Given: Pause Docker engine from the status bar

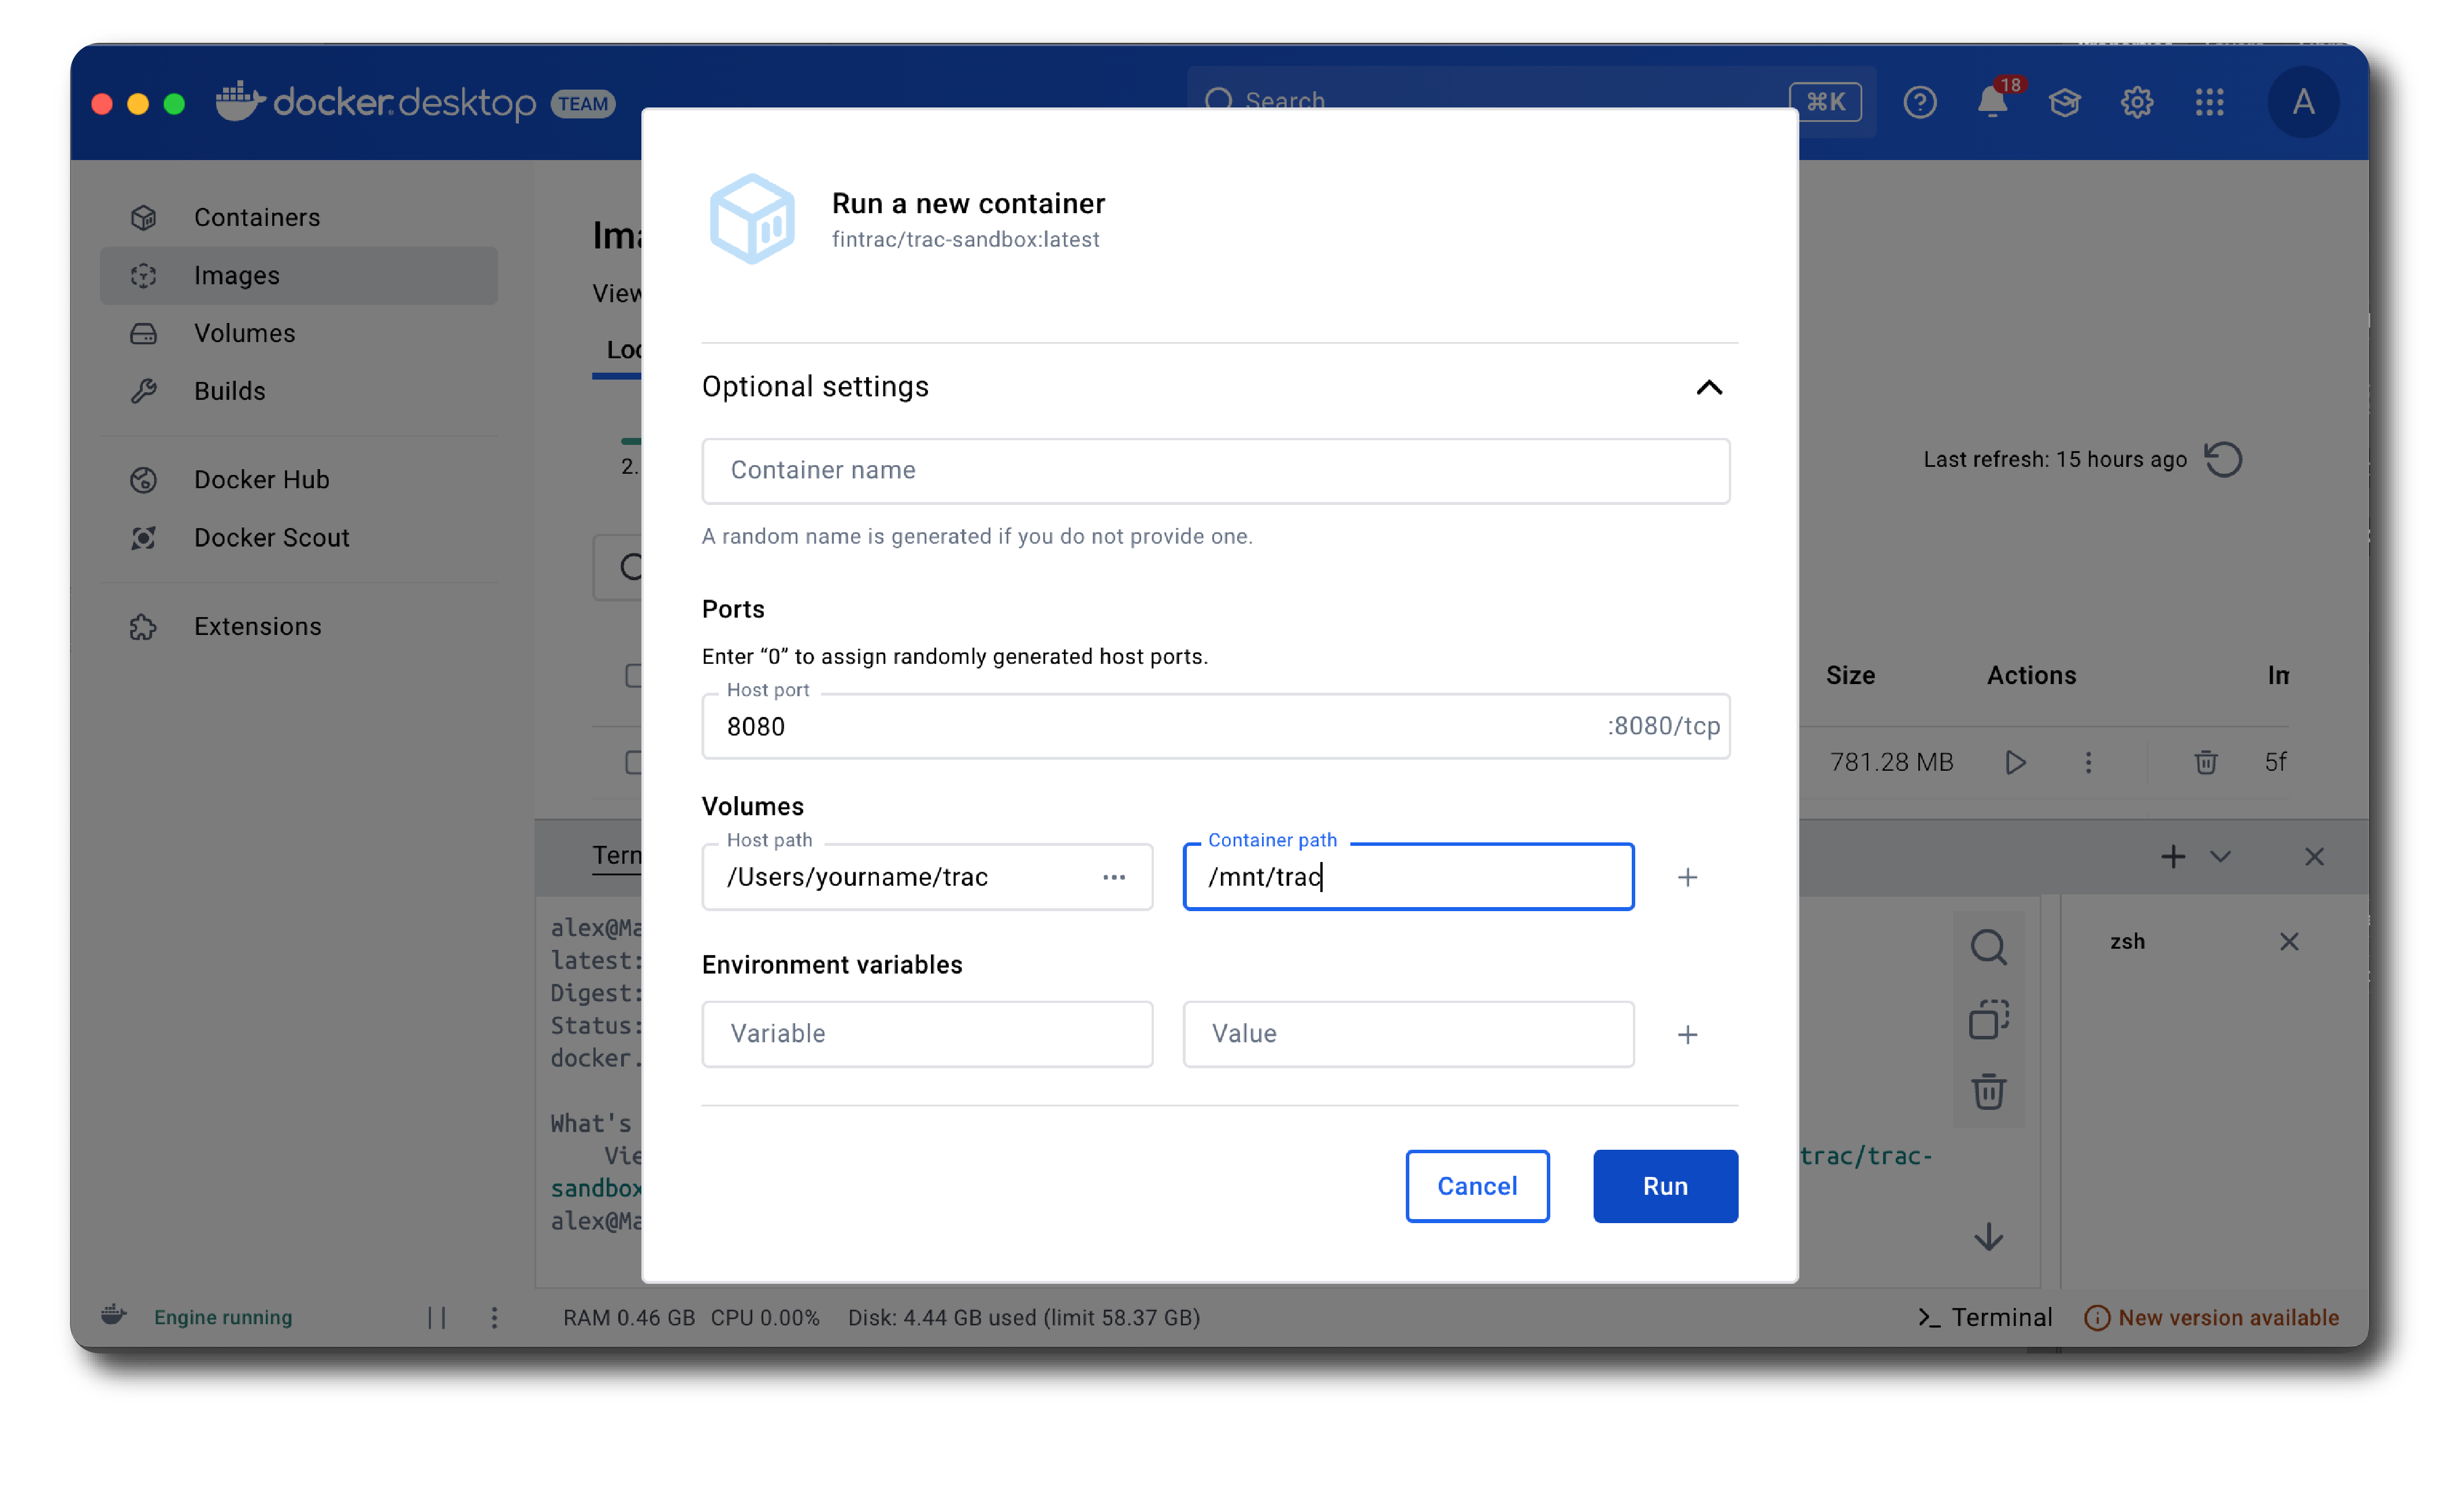Looking at the screenshot, I should pyautogui.click(x=437, y=1318).
